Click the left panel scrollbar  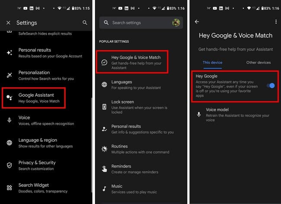tap(92, 145)
